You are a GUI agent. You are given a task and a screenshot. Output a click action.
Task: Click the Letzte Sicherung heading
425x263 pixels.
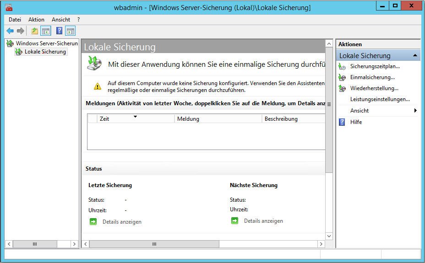pos(110,185)
